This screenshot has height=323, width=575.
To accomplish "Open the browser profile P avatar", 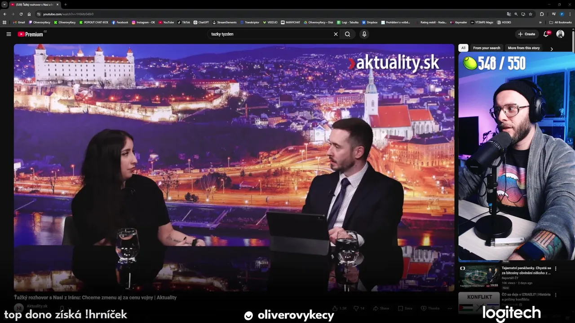I will click(562, 14).
